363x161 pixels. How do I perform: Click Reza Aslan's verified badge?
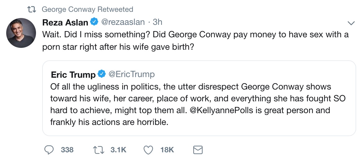click(94, 22)
